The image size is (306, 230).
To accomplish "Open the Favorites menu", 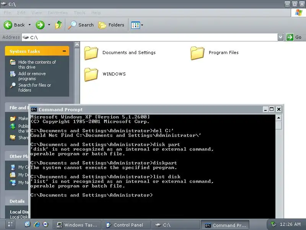I will tap(58, 13).
